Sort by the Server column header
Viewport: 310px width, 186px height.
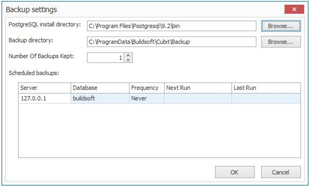[45, 88]
